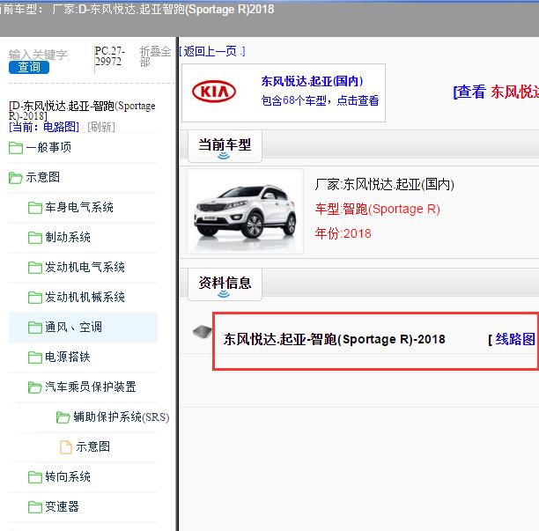
Task: Open the 发动机机械系统 tree item
Action: [x=85, y=297]
